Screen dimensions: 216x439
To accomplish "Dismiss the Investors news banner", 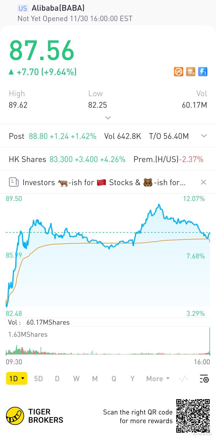I will click(x=203, y=182).
